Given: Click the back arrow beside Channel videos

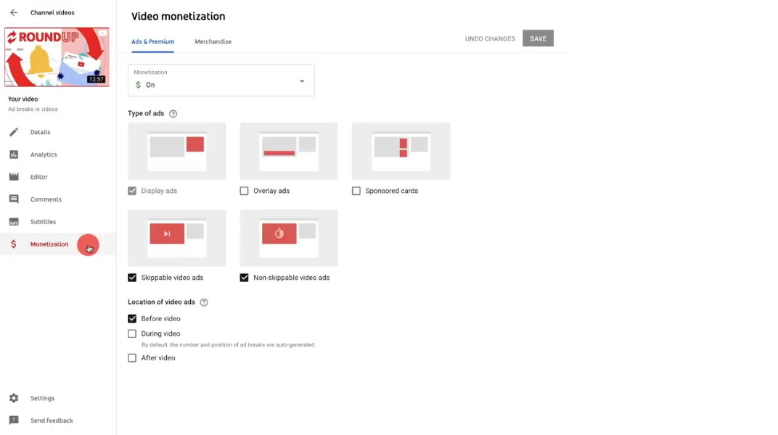Looking at the screenshot, I should tap(14, 13).
